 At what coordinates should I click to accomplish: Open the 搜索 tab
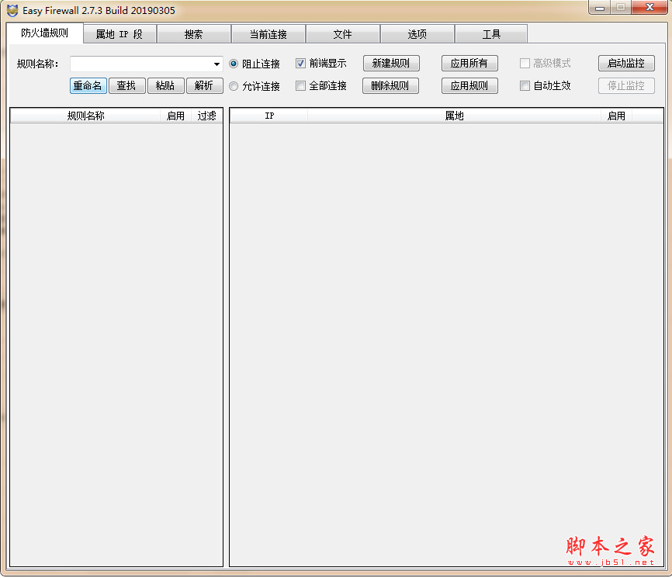[194, 34]
